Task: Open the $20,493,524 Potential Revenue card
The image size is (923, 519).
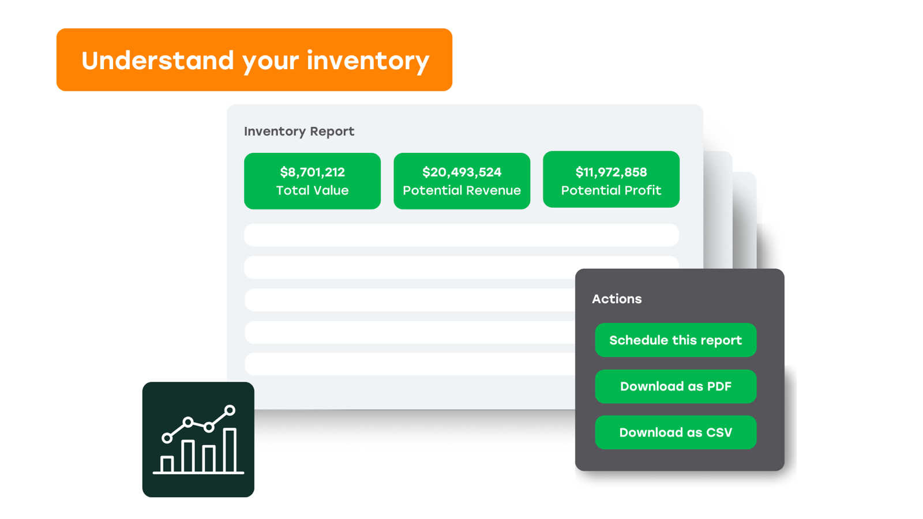Action: coord(461,181)
